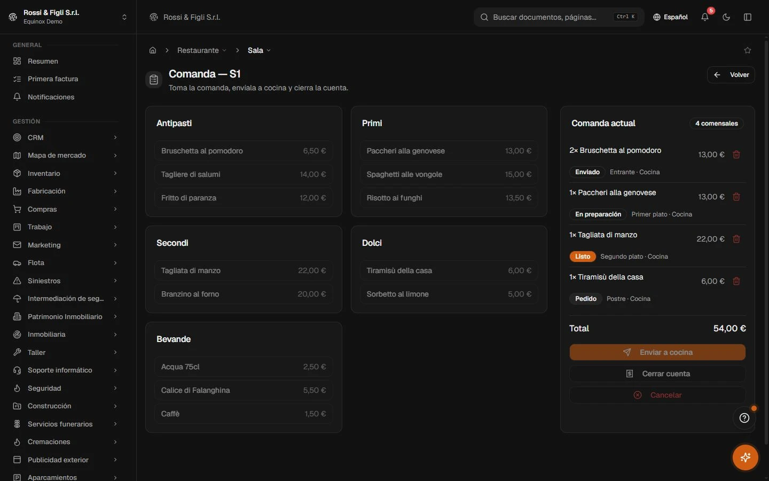The height and width of the screenshot is (481, 769).
Task: Go to home via breadcrumb icon
Action: click(x=153, y=50)
